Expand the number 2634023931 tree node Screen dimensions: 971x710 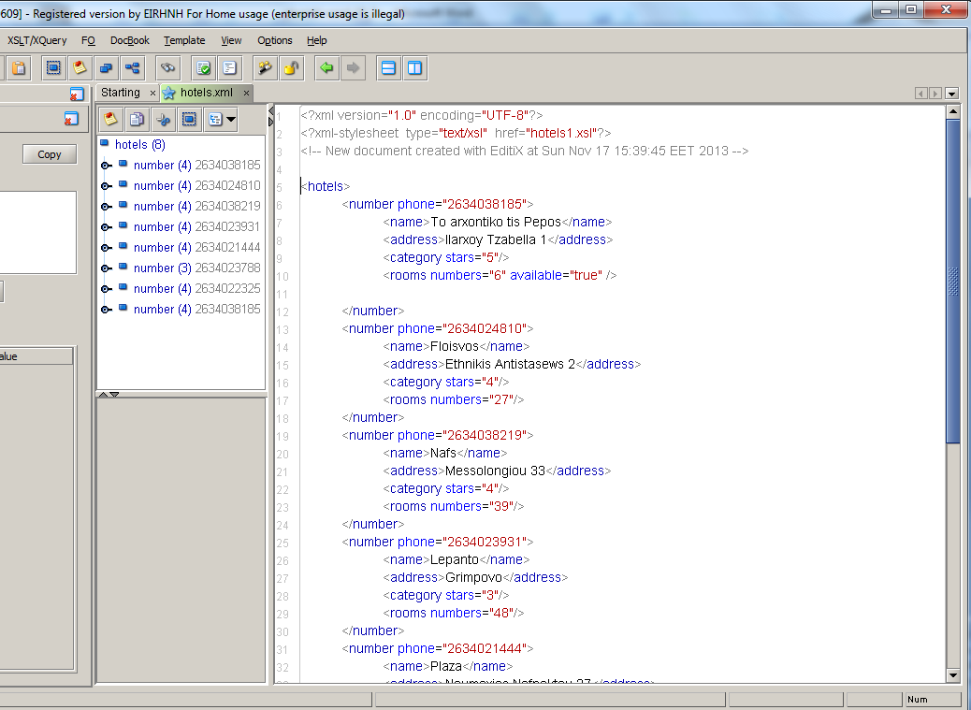106,227
